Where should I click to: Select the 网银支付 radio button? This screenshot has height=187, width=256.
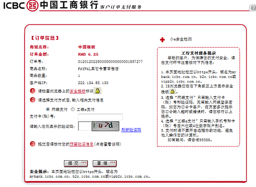click(48, 109)
